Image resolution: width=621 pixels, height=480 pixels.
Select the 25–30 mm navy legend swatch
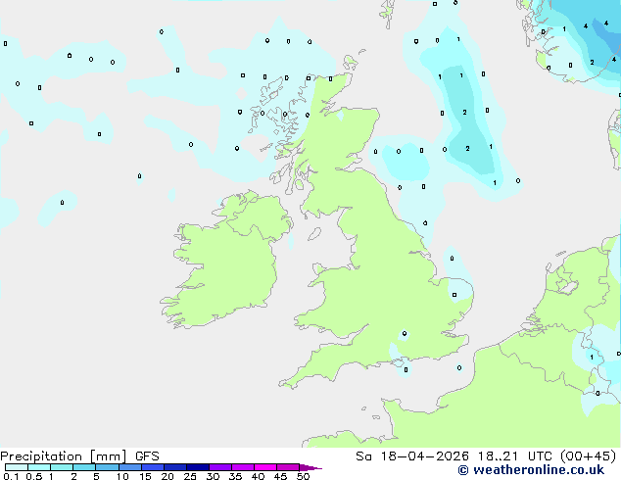coord(198,467)
